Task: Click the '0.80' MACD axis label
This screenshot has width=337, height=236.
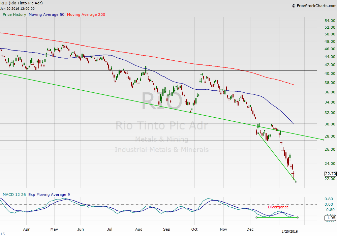Action: click(x=329, y=199)
